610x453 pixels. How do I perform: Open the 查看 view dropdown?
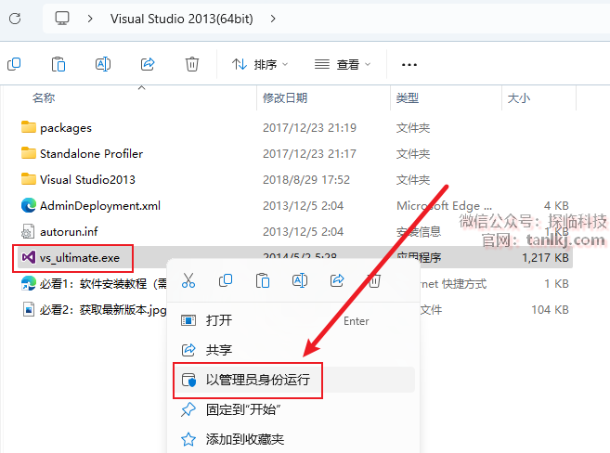(343, 64)
